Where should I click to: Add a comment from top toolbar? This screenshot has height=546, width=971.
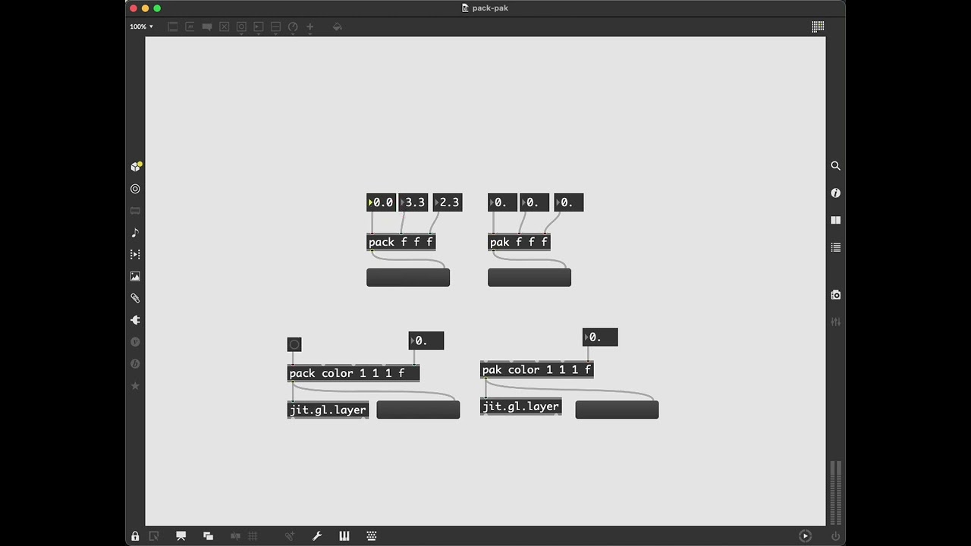[x=207, y=27]
